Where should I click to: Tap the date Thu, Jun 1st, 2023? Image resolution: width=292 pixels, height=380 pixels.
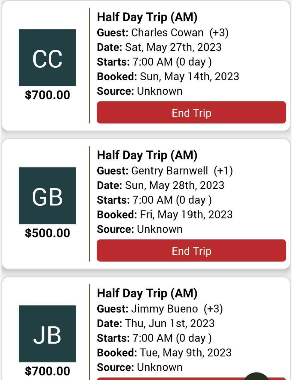click(x=169, y=323)
